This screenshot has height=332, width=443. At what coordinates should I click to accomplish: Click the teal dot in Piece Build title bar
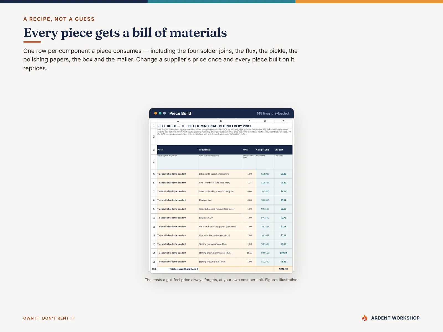[x=160, y=113]
